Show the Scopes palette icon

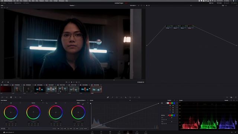coord(231,97)
